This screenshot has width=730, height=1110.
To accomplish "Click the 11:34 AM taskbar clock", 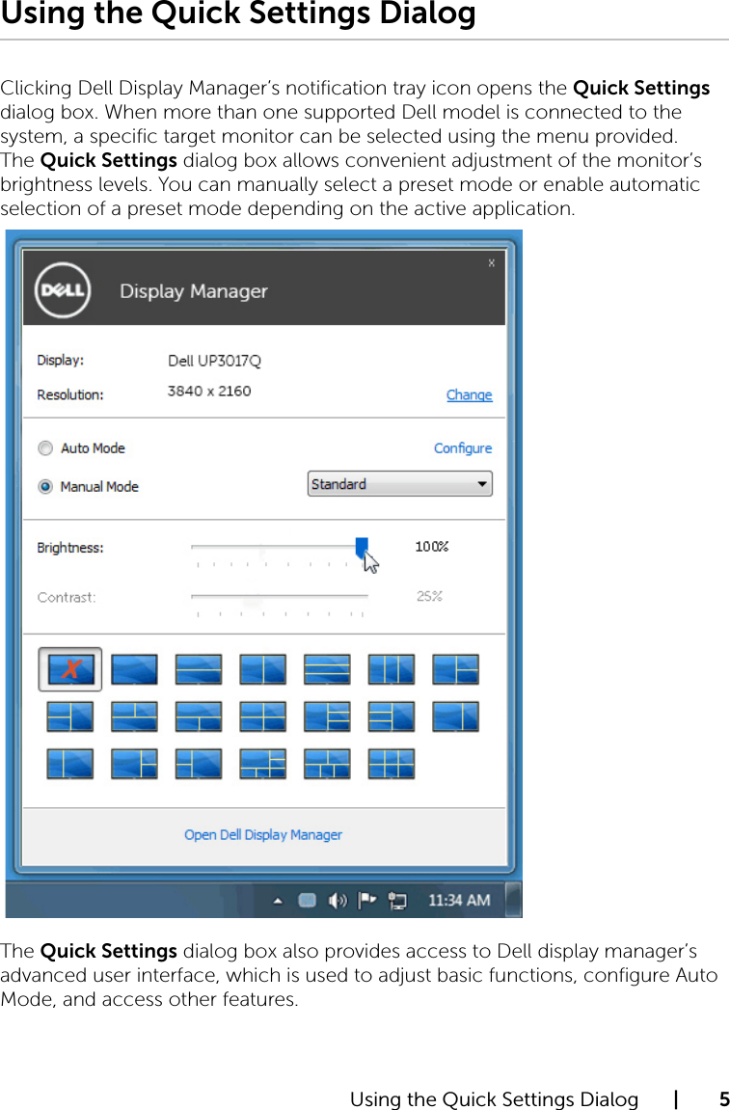I will pos(459,900).
